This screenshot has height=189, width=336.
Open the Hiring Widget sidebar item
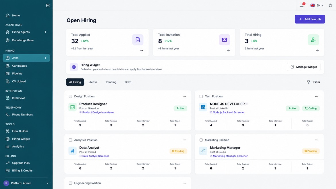point(26,139)
